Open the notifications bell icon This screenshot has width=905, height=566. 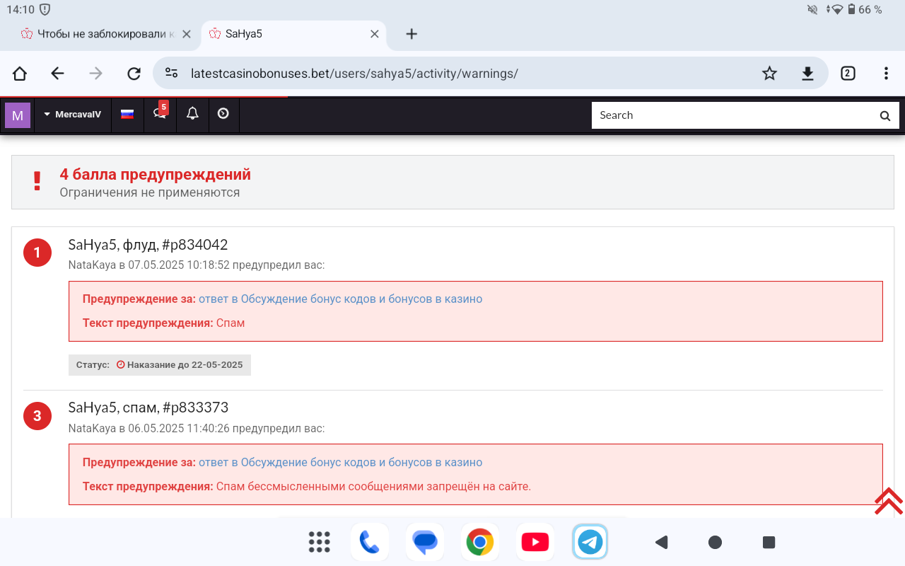[192, 114]
